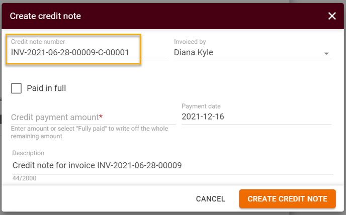Click the Payment date label
Screen dimensions: 346x215
pos(201,106)
